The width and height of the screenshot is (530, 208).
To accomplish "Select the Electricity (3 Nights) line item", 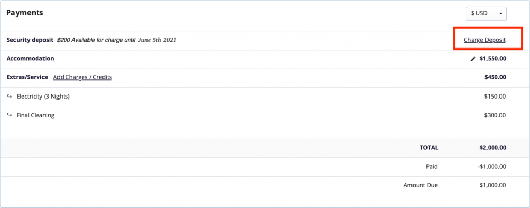I will tap(43, 97).
